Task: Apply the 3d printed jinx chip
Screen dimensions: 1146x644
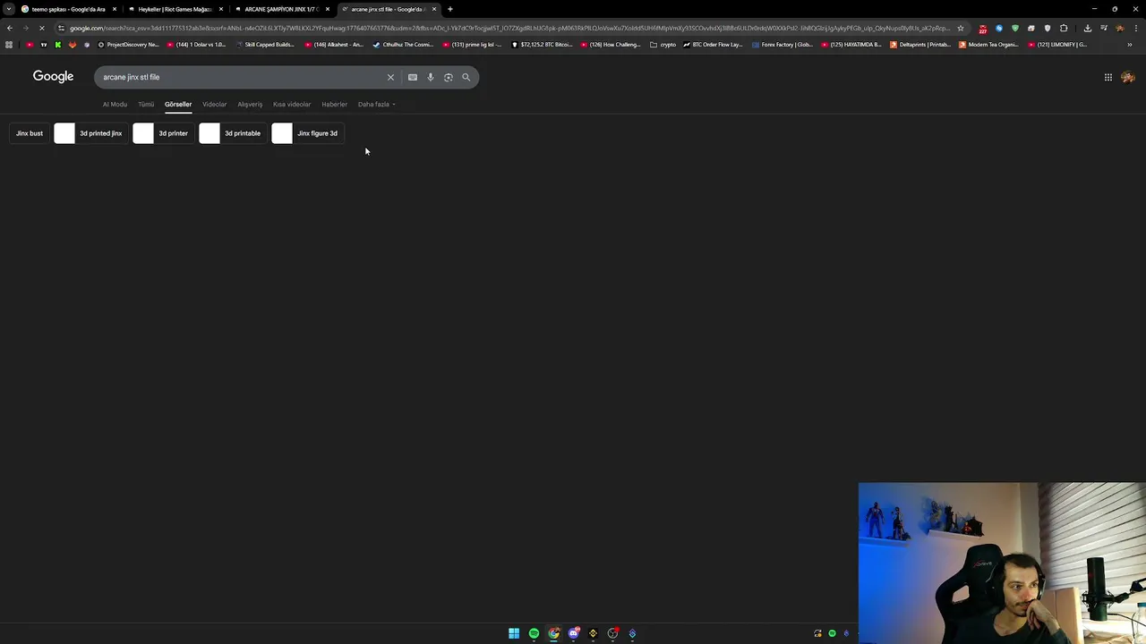Action: [x=90, y=133]
